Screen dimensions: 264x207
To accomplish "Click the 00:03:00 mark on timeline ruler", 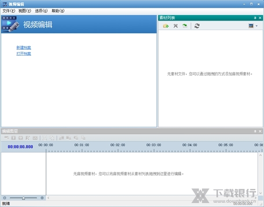I will pos(154,145).
